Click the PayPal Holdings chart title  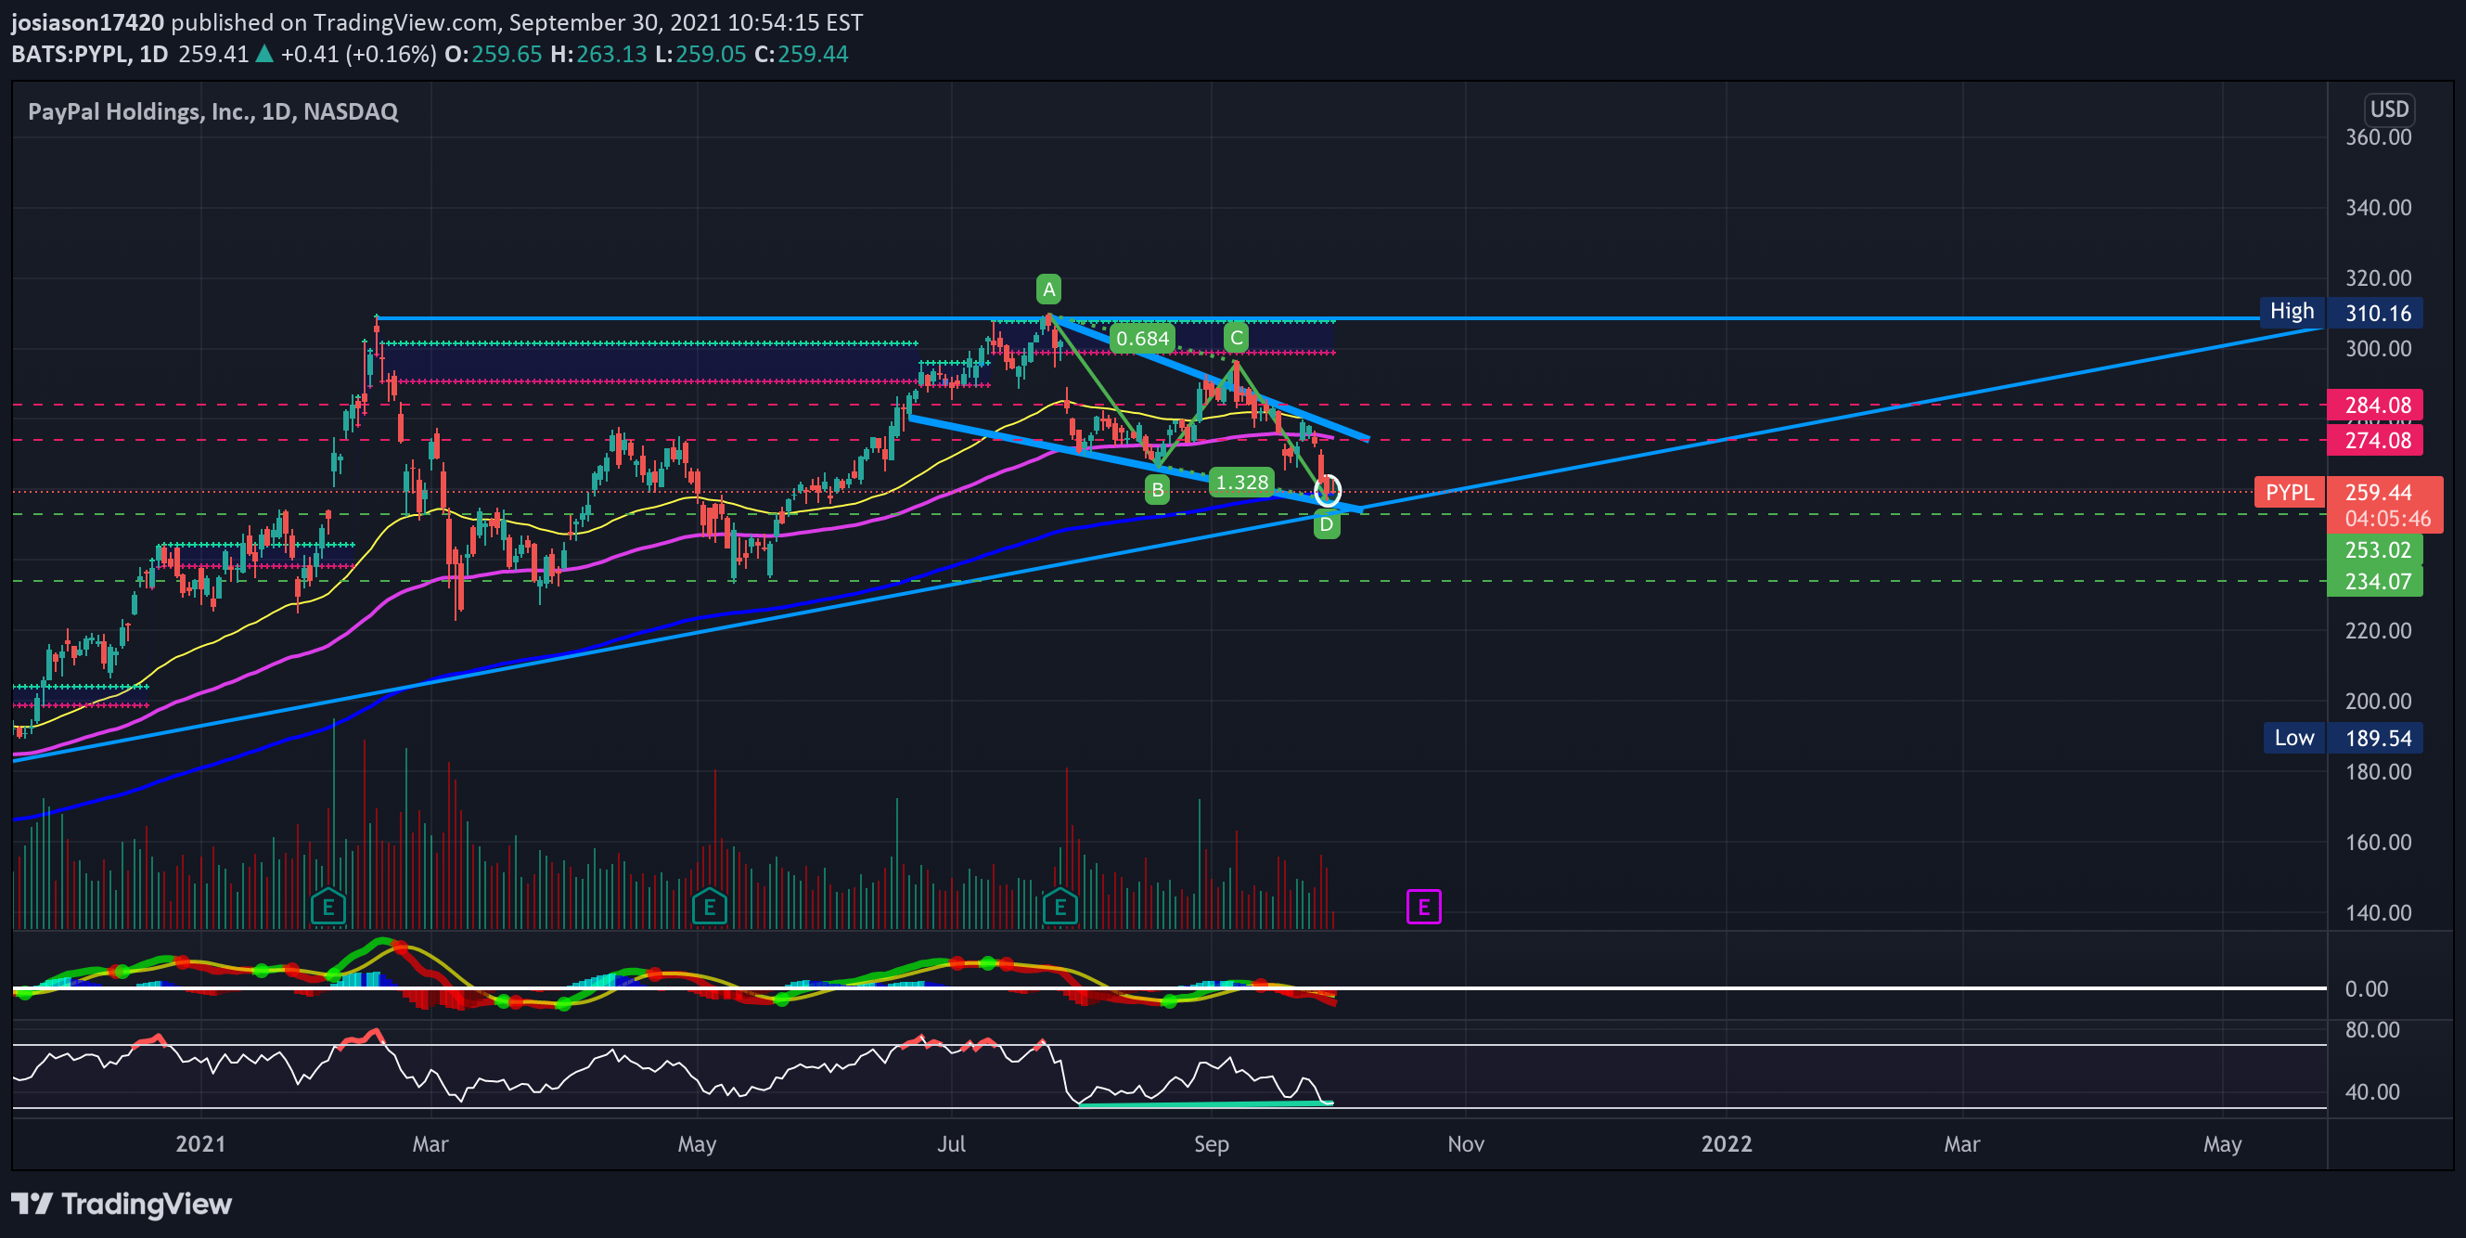[212, 111]
